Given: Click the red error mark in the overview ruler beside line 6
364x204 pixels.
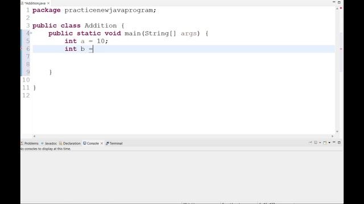Looking at the screenshot, I should 341,49.
